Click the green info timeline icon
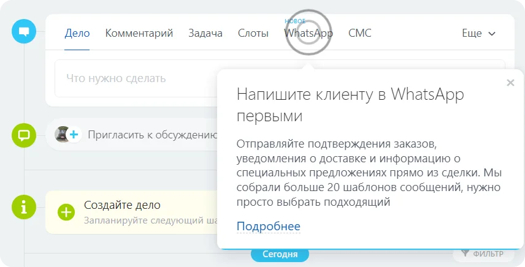 coord(24,207)
